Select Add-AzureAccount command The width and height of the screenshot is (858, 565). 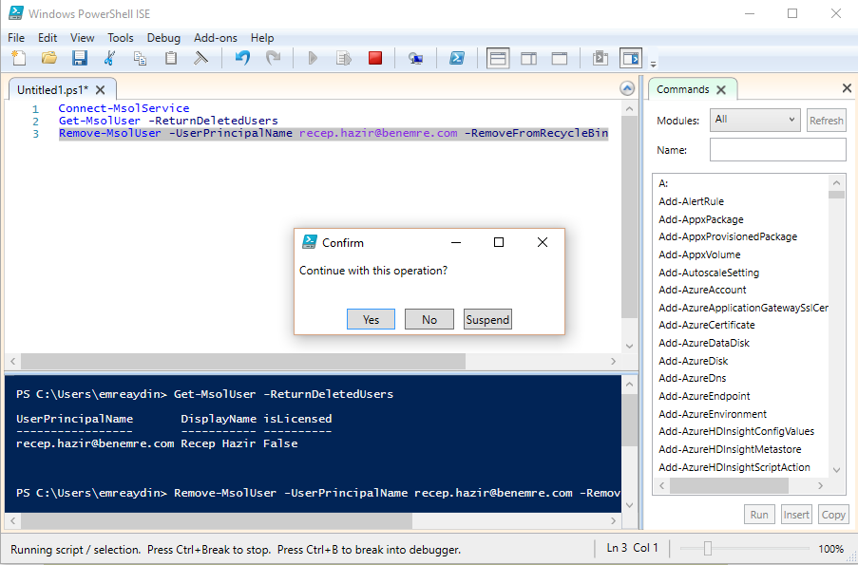pos(702,290)
